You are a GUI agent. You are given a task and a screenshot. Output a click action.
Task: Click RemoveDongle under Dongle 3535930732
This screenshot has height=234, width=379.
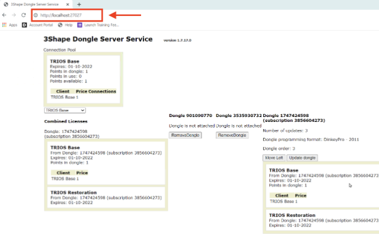[232, 135]
